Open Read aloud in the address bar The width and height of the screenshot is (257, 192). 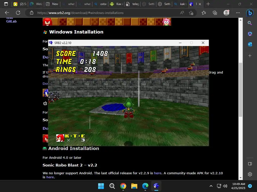pos(182,13)
